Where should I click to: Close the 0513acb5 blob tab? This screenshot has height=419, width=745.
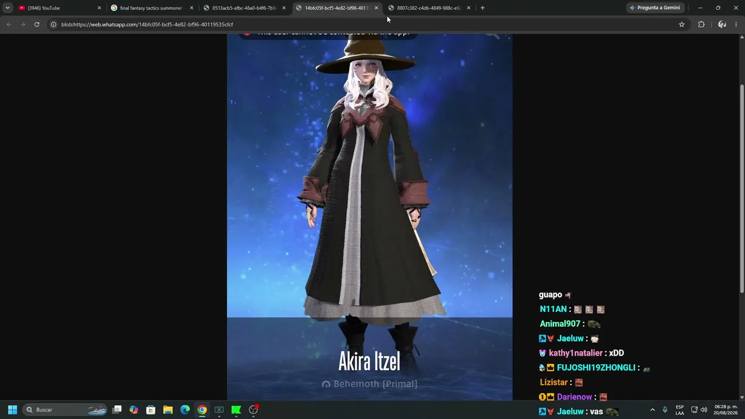[x=284, y=8]
